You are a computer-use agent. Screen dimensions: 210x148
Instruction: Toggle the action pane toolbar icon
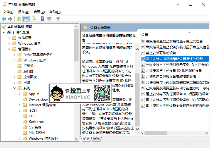49,19
